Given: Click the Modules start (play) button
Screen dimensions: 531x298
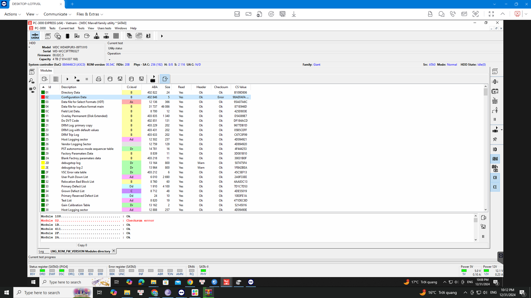Looking at the screenshot, I should [67, 79].
